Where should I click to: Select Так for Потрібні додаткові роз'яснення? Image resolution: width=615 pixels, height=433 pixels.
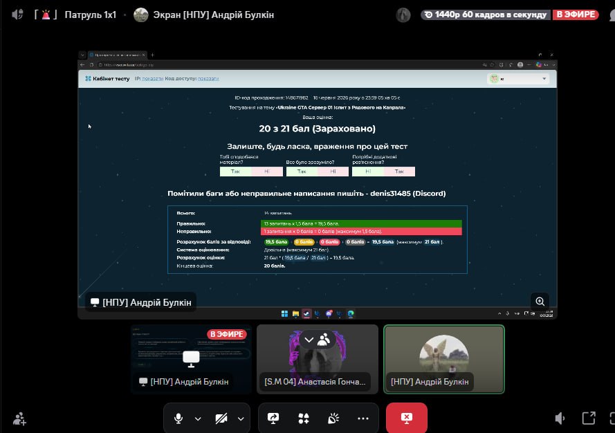pos(399,172)
